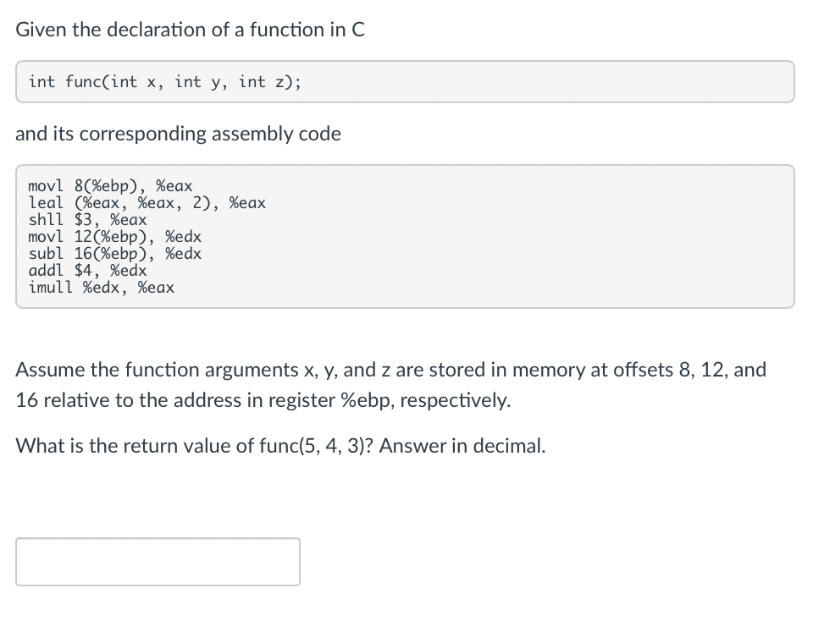Click the instruction 'imull %edx, %eax'
Image resolution: width=813 pixels, height=621 pixels.
[102, 287]
